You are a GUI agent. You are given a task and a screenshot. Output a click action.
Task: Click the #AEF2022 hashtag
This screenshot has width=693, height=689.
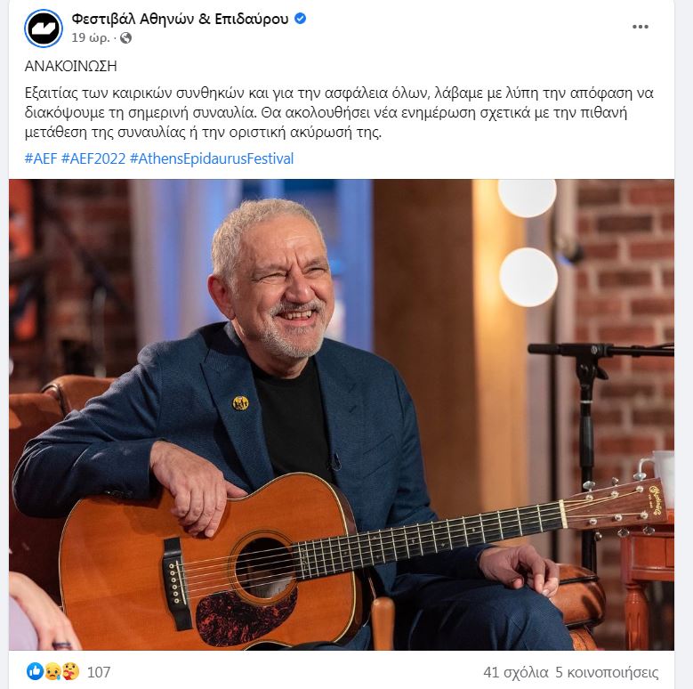click(x=93, y=158)
